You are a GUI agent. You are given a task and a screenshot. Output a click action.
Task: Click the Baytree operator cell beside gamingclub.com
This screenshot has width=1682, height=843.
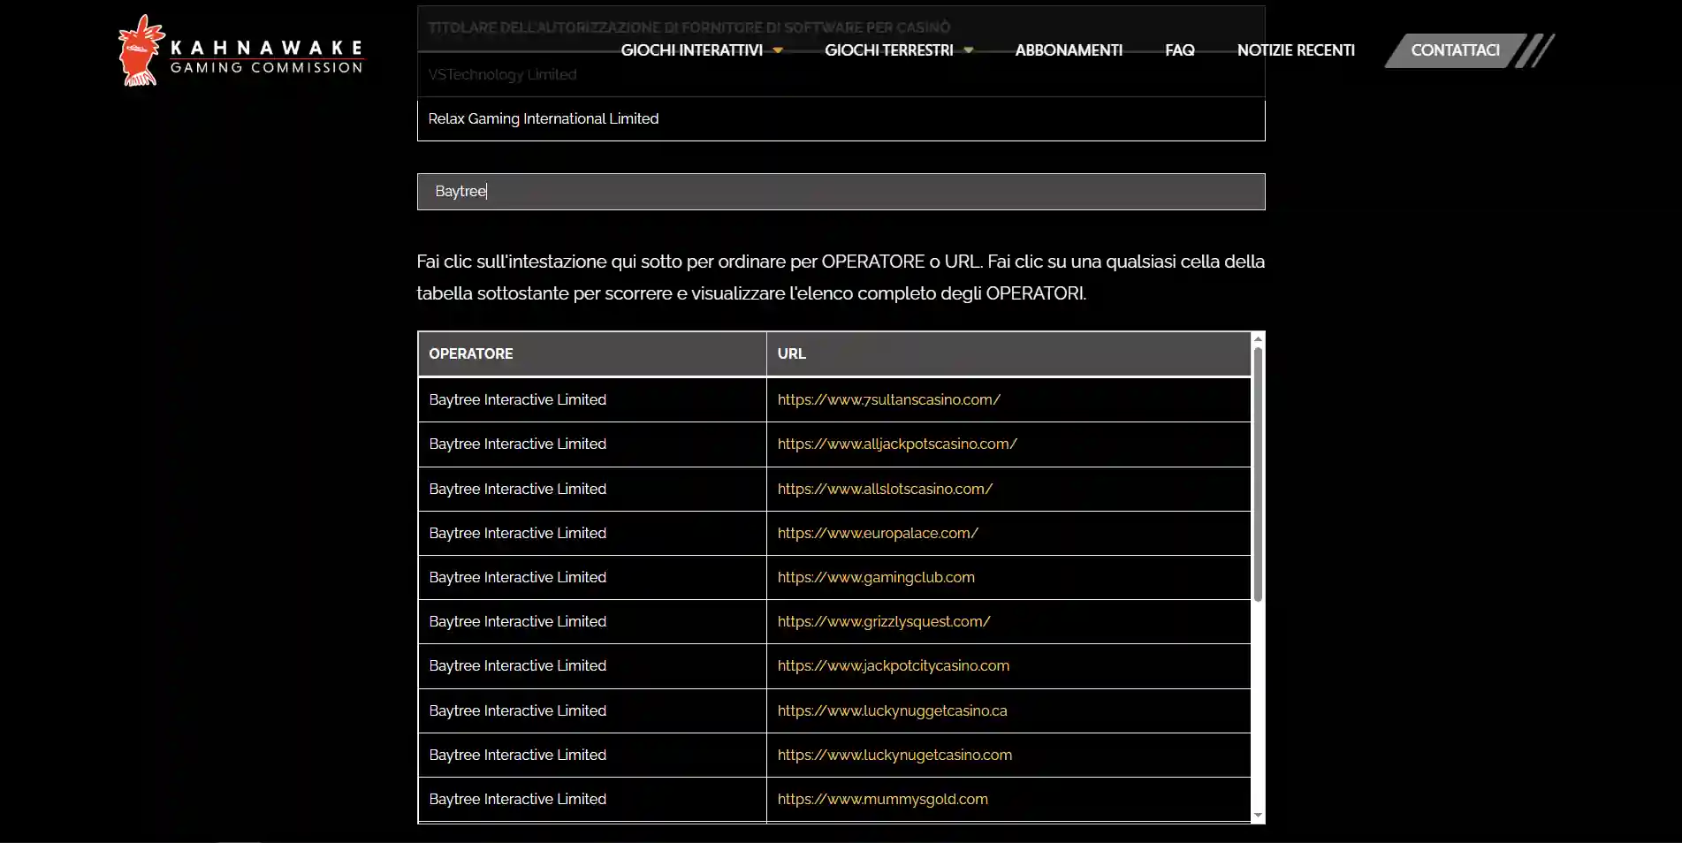(x=591, y=577)
